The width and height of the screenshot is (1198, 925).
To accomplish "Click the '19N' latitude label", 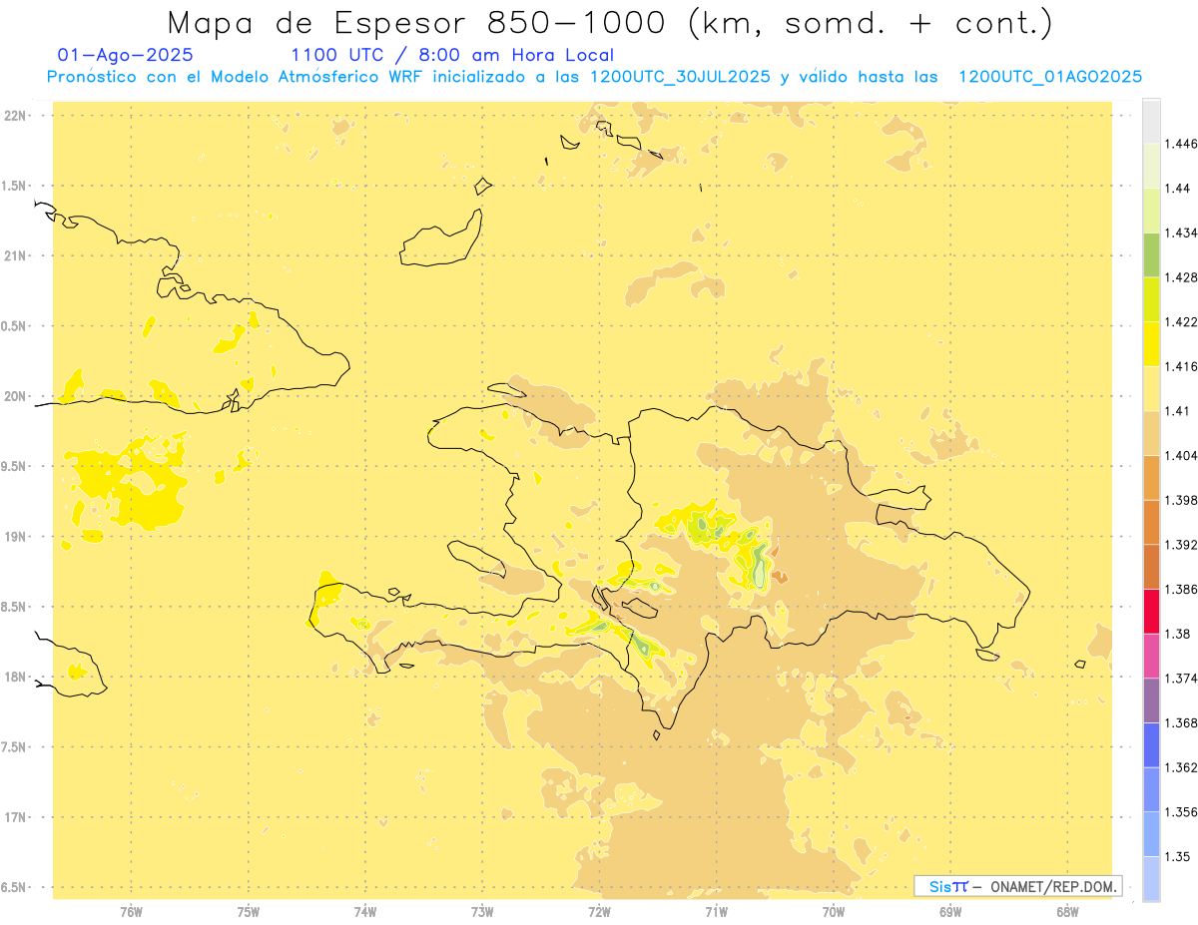I will point(17,537).
